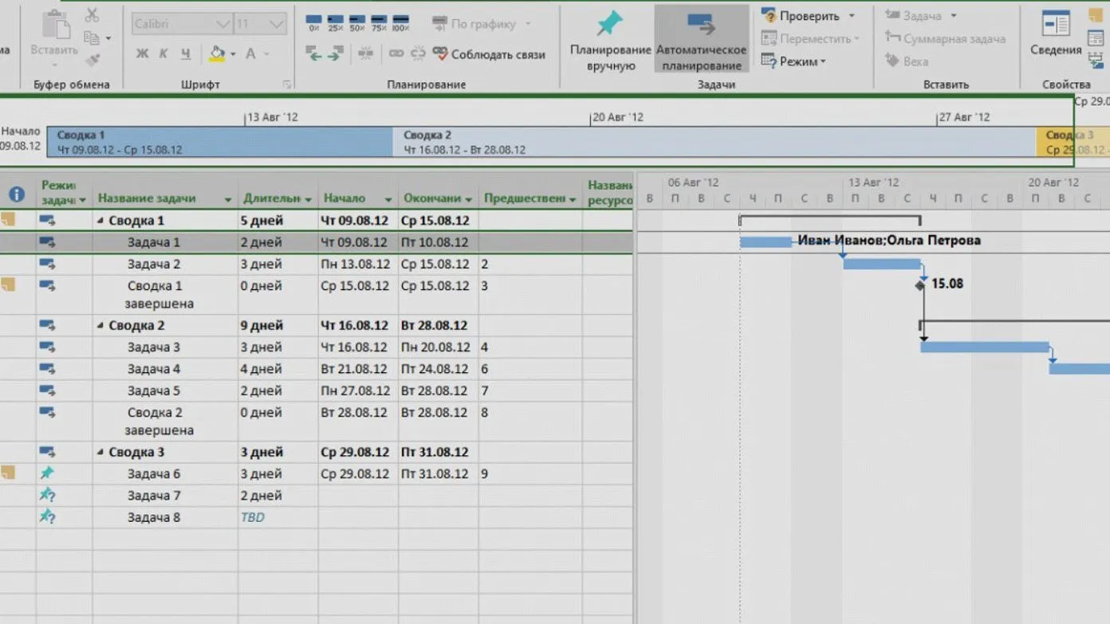Click Сводка 2 bar in timeline

(x=714, y=142)
